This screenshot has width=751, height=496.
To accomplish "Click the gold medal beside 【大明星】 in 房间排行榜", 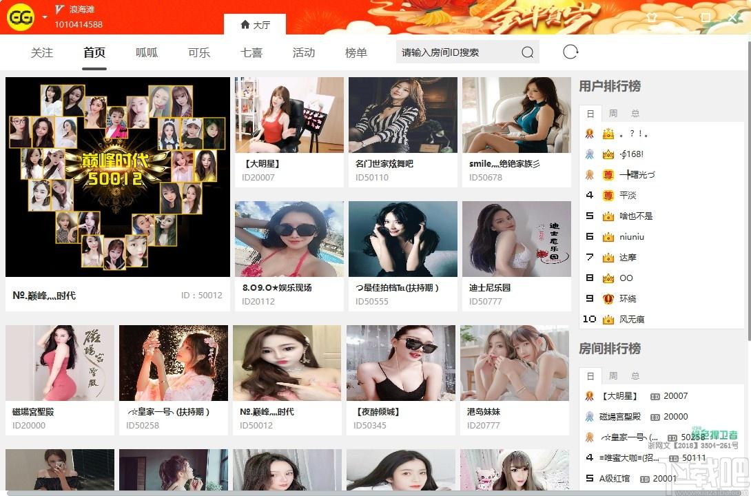I will [590, 396].
